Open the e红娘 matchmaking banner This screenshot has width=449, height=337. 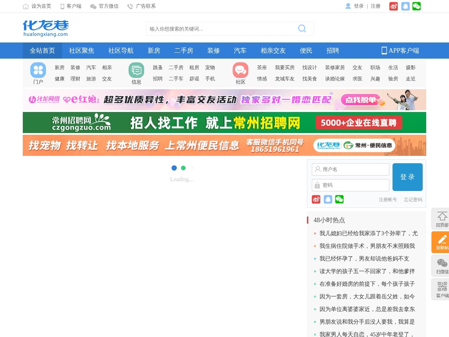coord(224,100)
